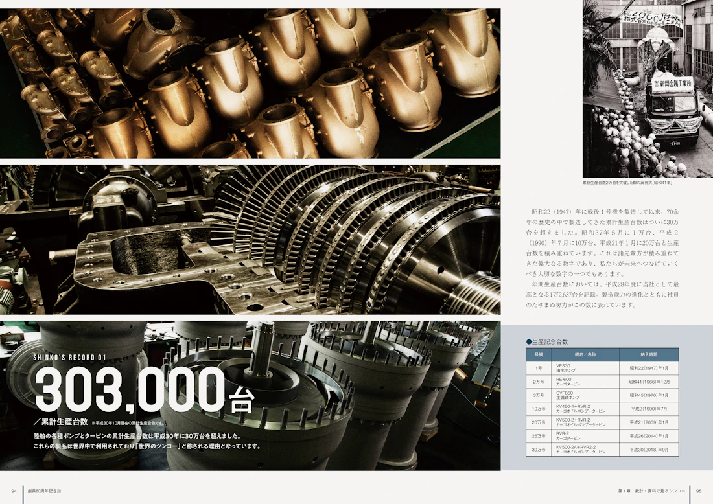The image size is (713, 504).
Task: Click the large '303,000台' number
Action: click(x=143, y=389)
